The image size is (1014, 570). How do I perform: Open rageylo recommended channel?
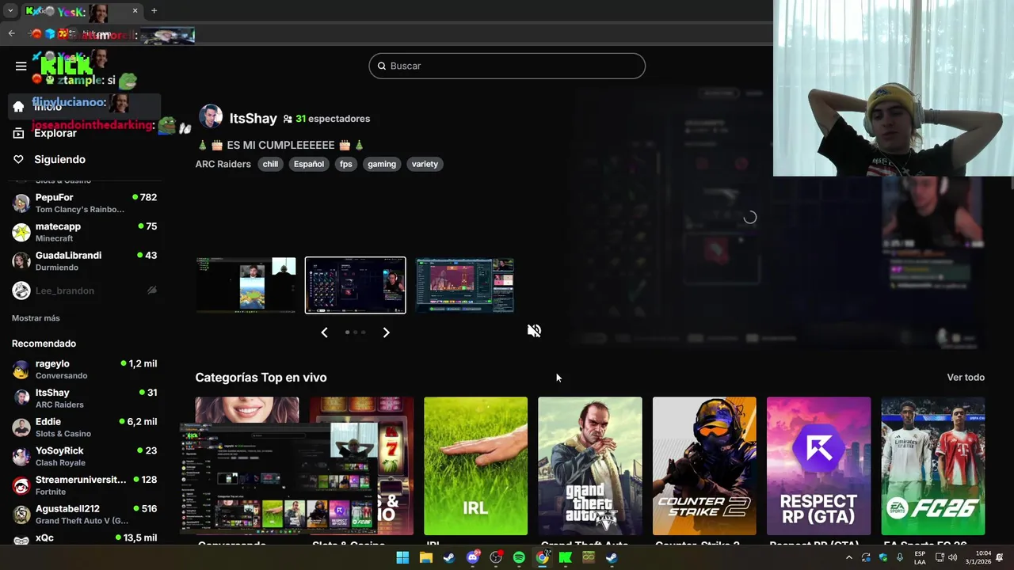pos(84,369)
